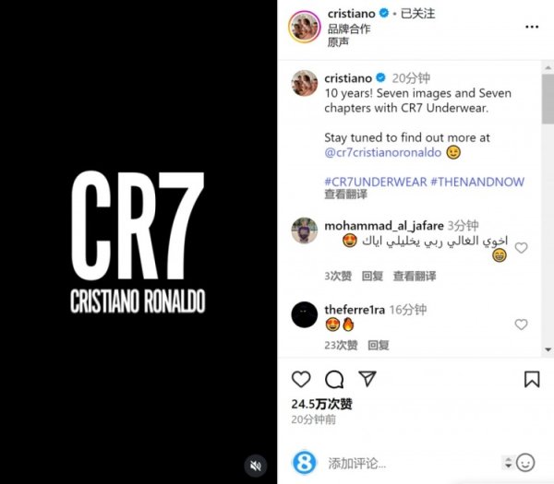
Task: Click the blue number 8 avatar icon
Action: click(304, 463)
